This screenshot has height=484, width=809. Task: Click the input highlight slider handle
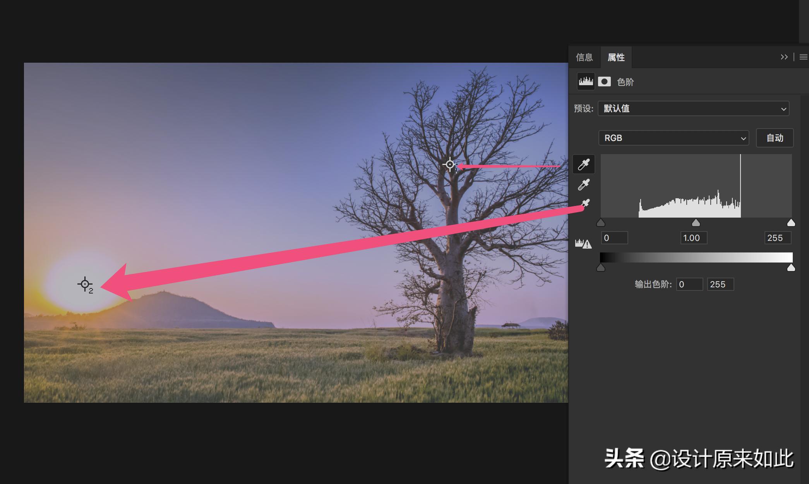pos(791,223)
